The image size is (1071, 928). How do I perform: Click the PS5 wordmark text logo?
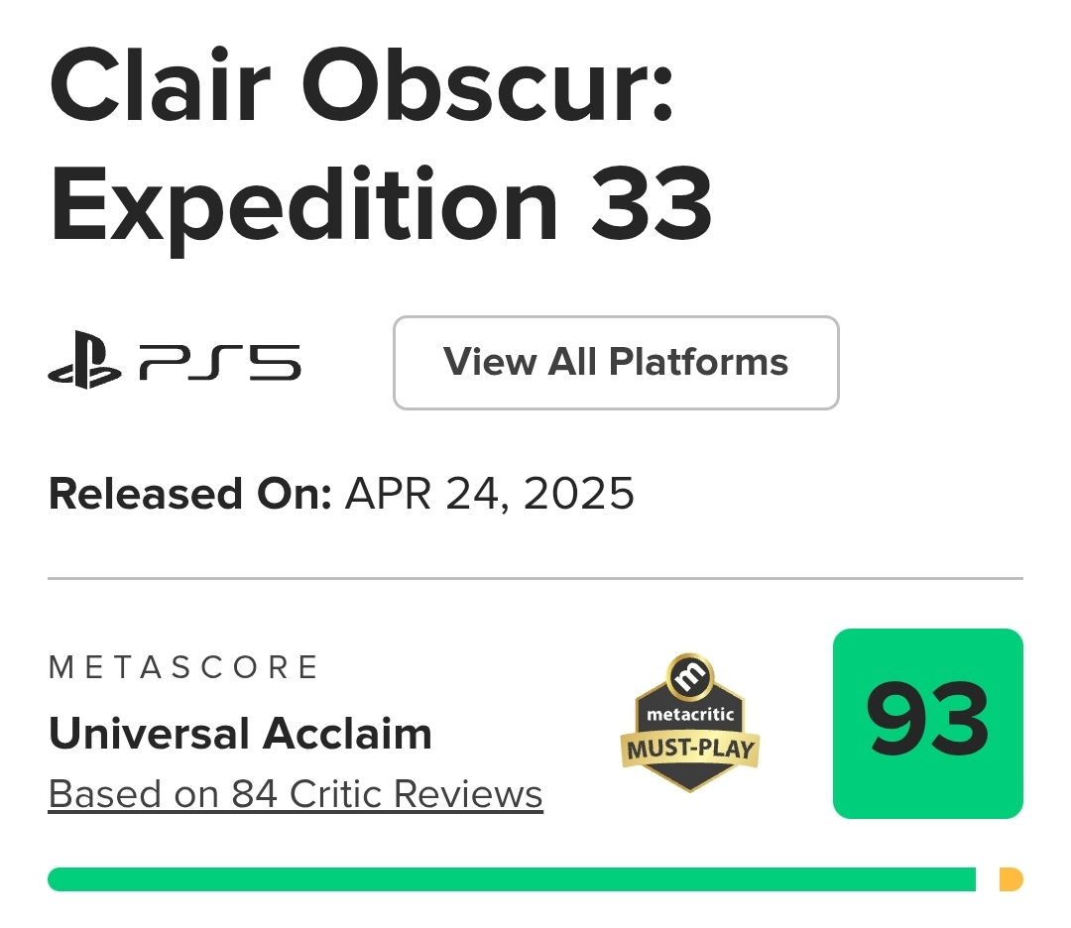point(220,362)
